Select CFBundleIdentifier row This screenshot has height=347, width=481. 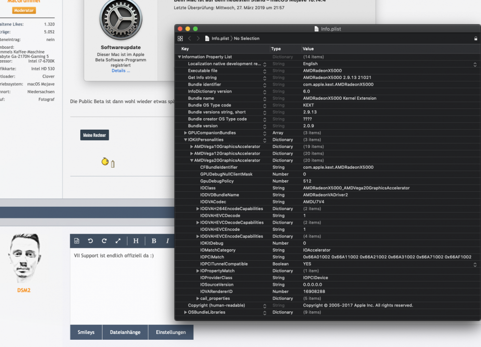pos(328,167)
